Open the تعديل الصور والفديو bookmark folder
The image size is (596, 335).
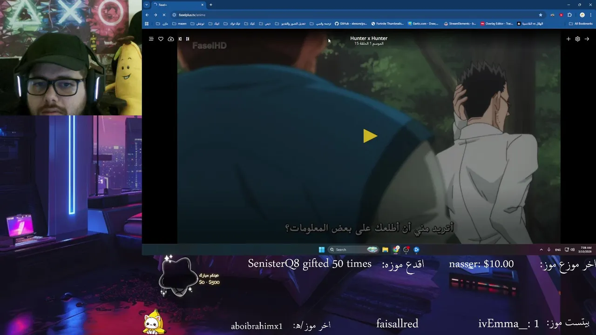290,23
